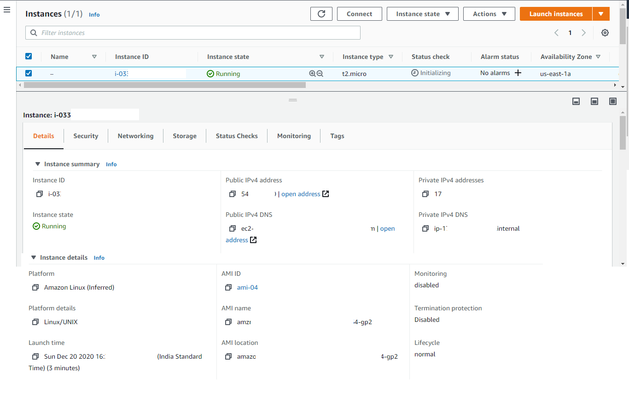
Task: Click the Alarm status column header
Action: pyautogui.click(x=500, y=57)
